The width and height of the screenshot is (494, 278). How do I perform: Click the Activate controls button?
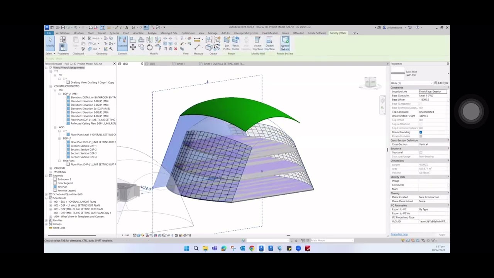[122, 42]
